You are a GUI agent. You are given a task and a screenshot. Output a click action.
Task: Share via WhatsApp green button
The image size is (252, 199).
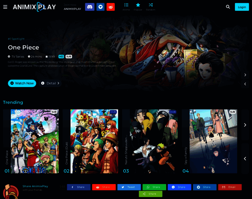(x=154, y=187)
